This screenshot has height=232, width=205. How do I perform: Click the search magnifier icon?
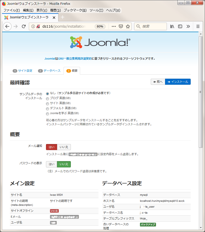[138, 26]
